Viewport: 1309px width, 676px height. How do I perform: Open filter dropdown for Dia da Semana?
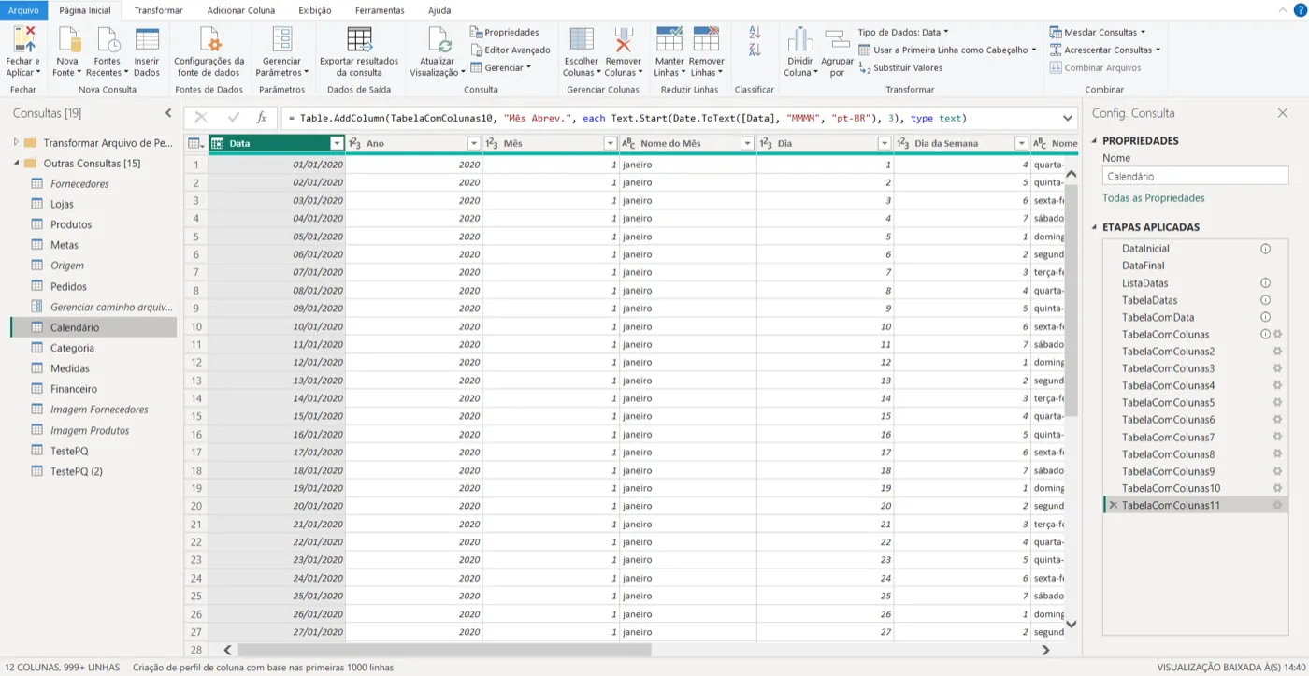tap(1021, 143)
